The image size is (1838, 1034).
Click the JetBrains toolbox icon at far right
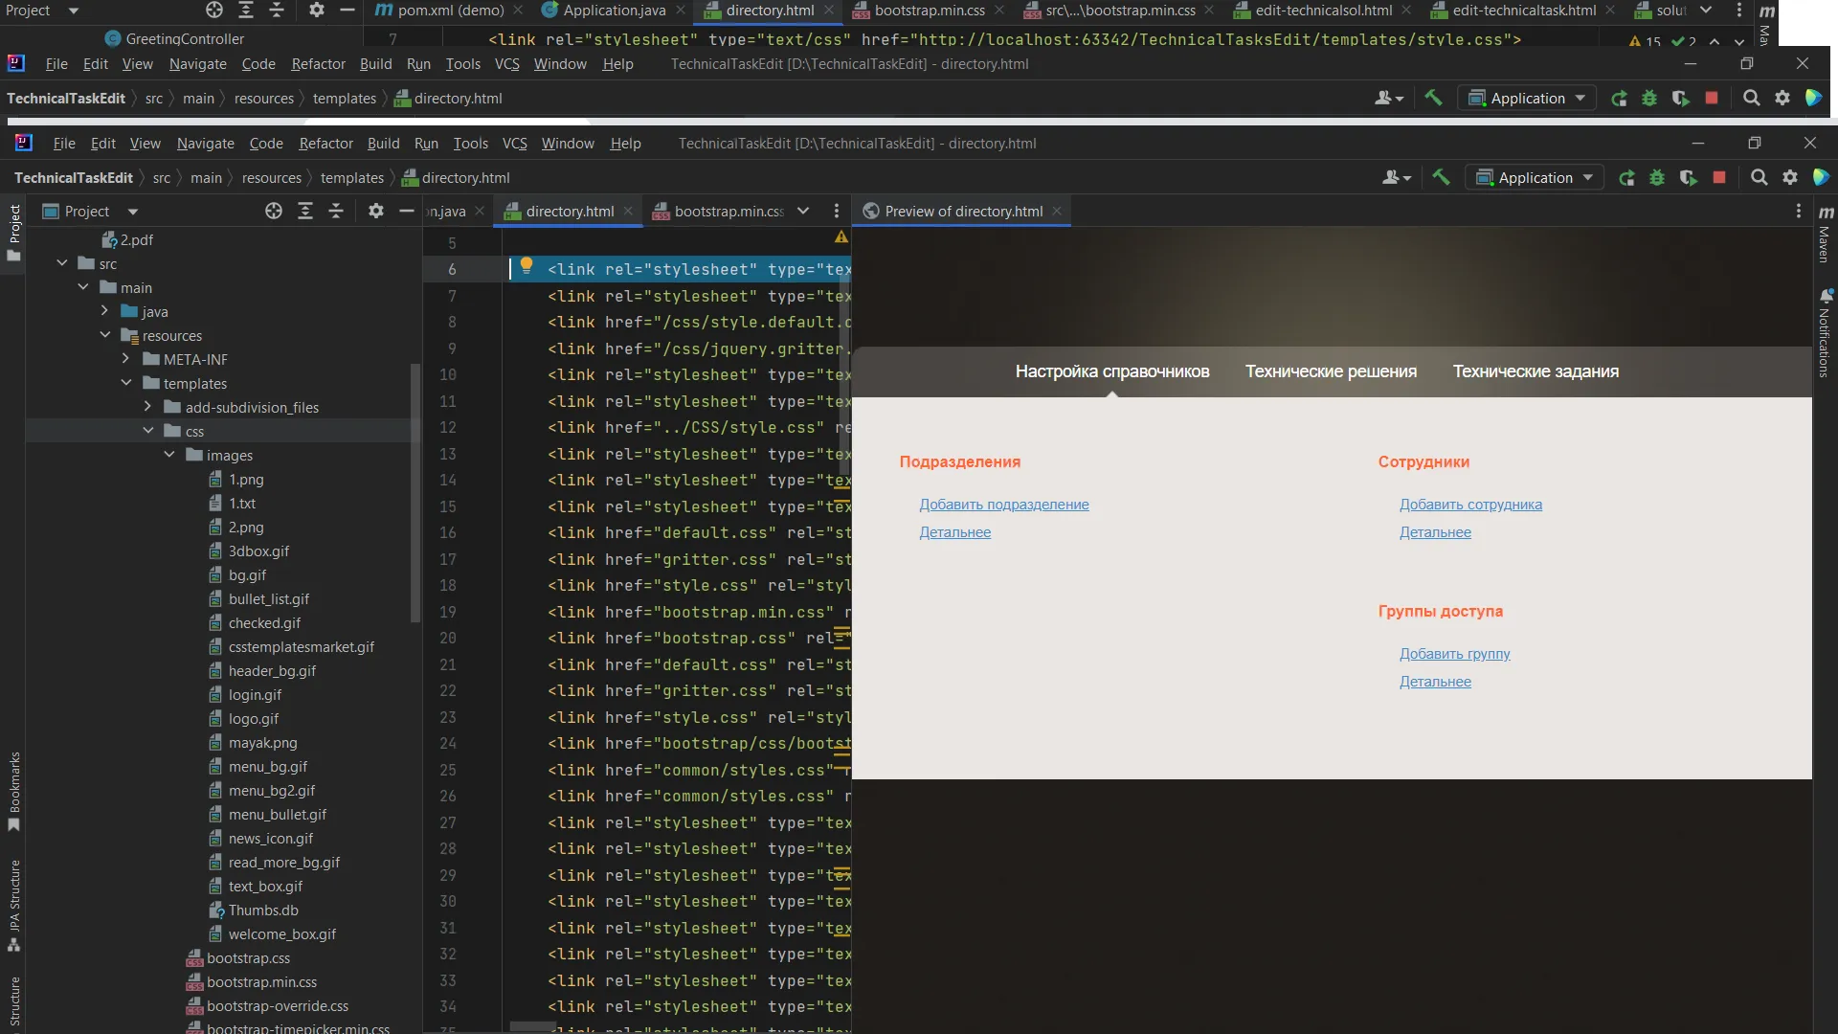[x=1821, y=177]
